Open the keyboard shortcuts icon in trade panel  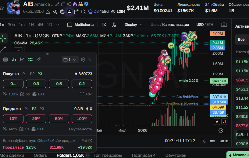click(x=5, y=60)
